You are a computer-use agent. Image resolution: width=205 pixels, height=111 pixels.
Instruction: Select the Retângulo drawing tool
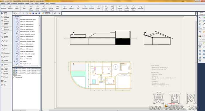coord(4,7)
